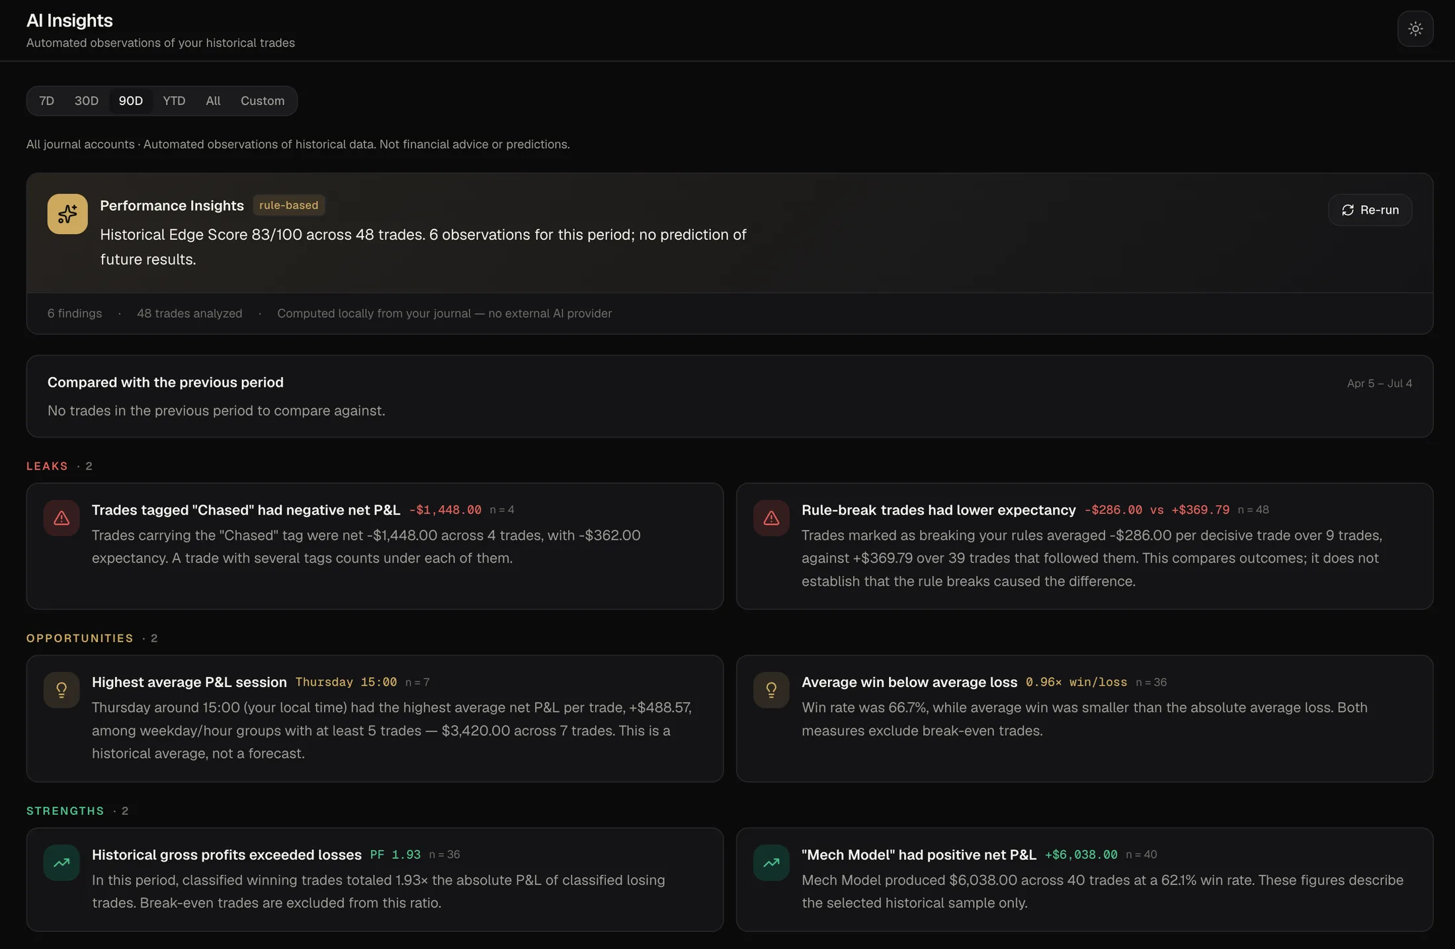Click warning icon on "Chased" trades card
The width and height of the screenshot is (1455, 949).
[x=62, y=518]
